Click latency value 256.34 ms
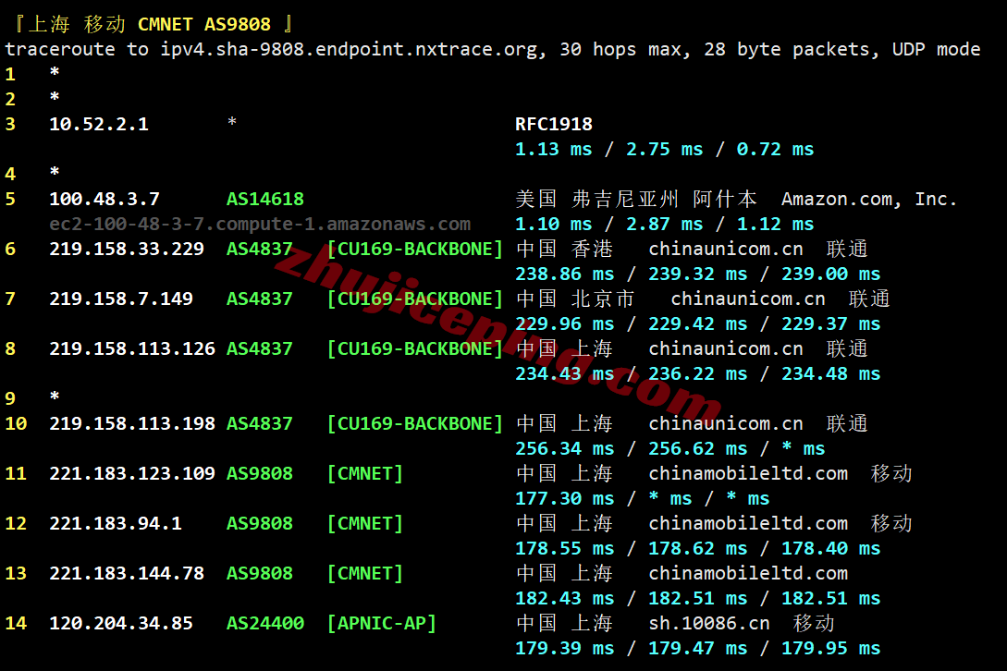Viewport: 1007px width, 671px height. click(x=564, y=449)
